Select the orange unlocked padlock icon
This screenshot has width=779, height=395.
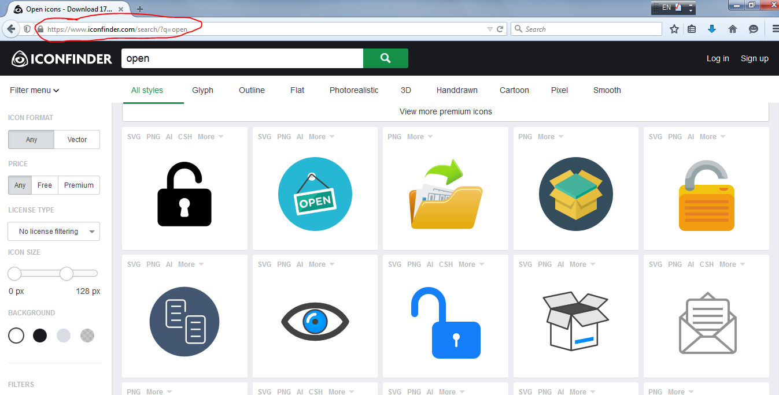[706, 196]
